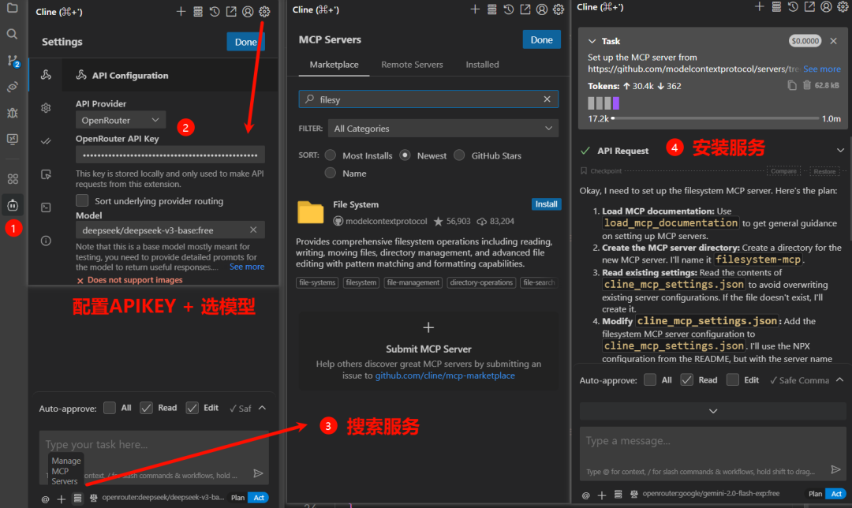852x508 pixels.
Task: Click the MCP Servers icon in left Cline header
Action: tap(198, 11)
